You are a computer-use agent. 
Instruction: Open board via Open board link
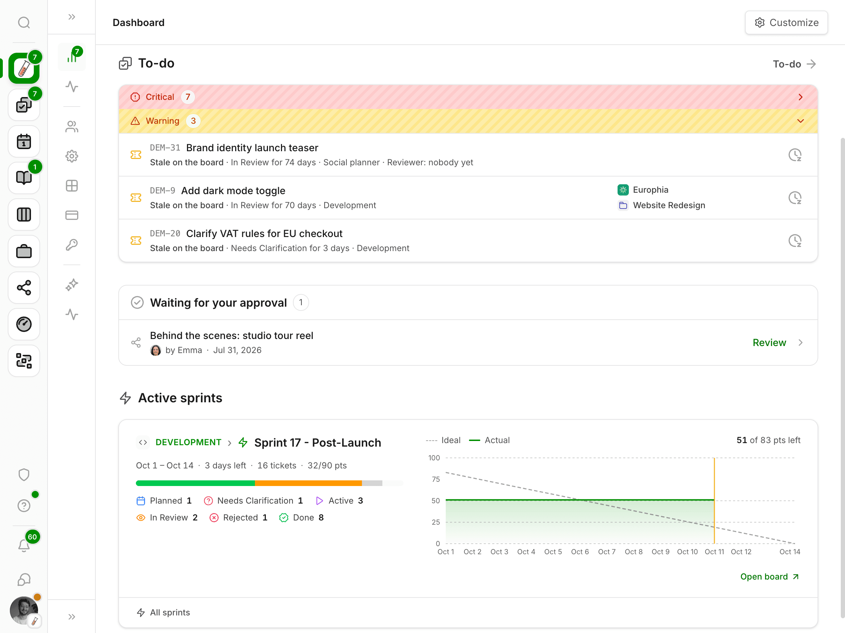click(x=769, y=576)
